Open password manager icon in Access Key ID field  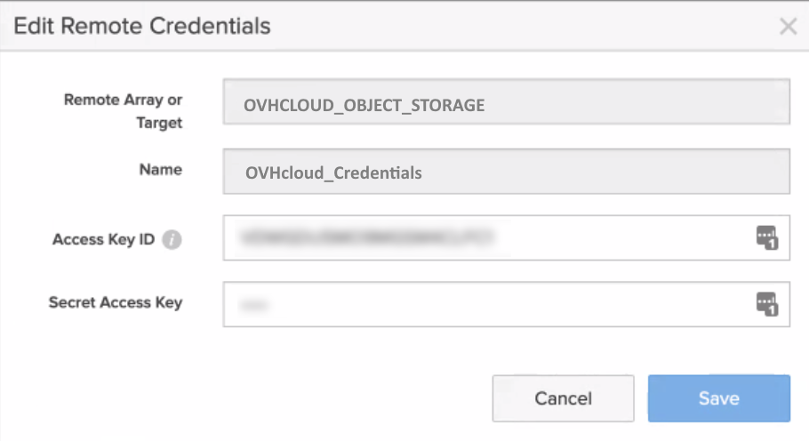[766, 237]
